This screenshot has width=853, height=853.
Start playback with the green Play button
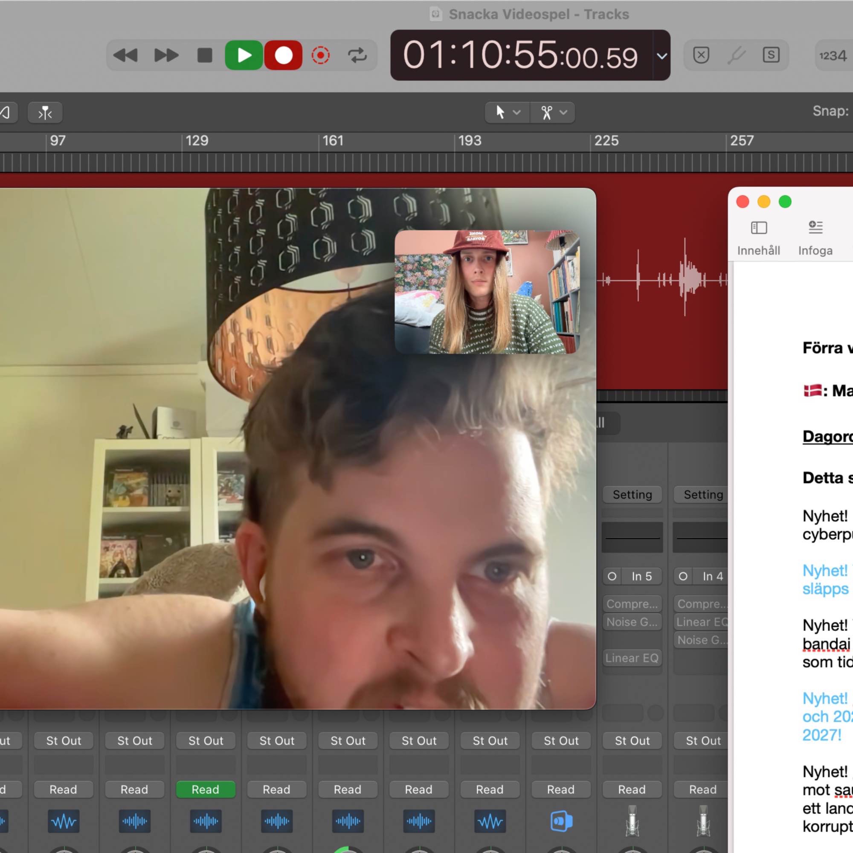pyautogui.click(x=244, y=56)
